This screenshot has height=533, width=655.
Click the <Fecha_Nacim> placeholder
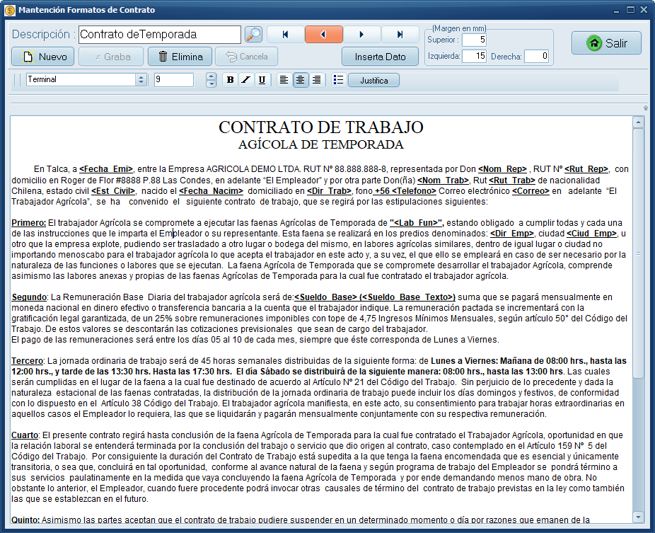(x=211, y=191)
